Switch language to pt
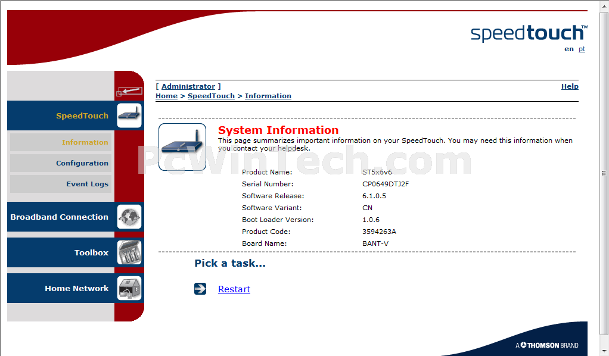 (582, 49)
